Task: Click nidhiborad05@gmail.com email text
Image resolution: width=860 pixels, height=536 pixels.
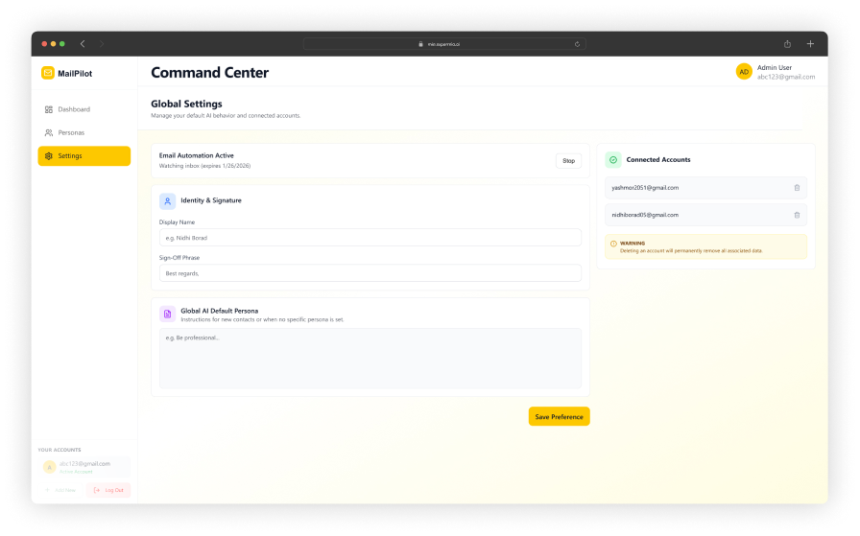Action: pos(645,216)
